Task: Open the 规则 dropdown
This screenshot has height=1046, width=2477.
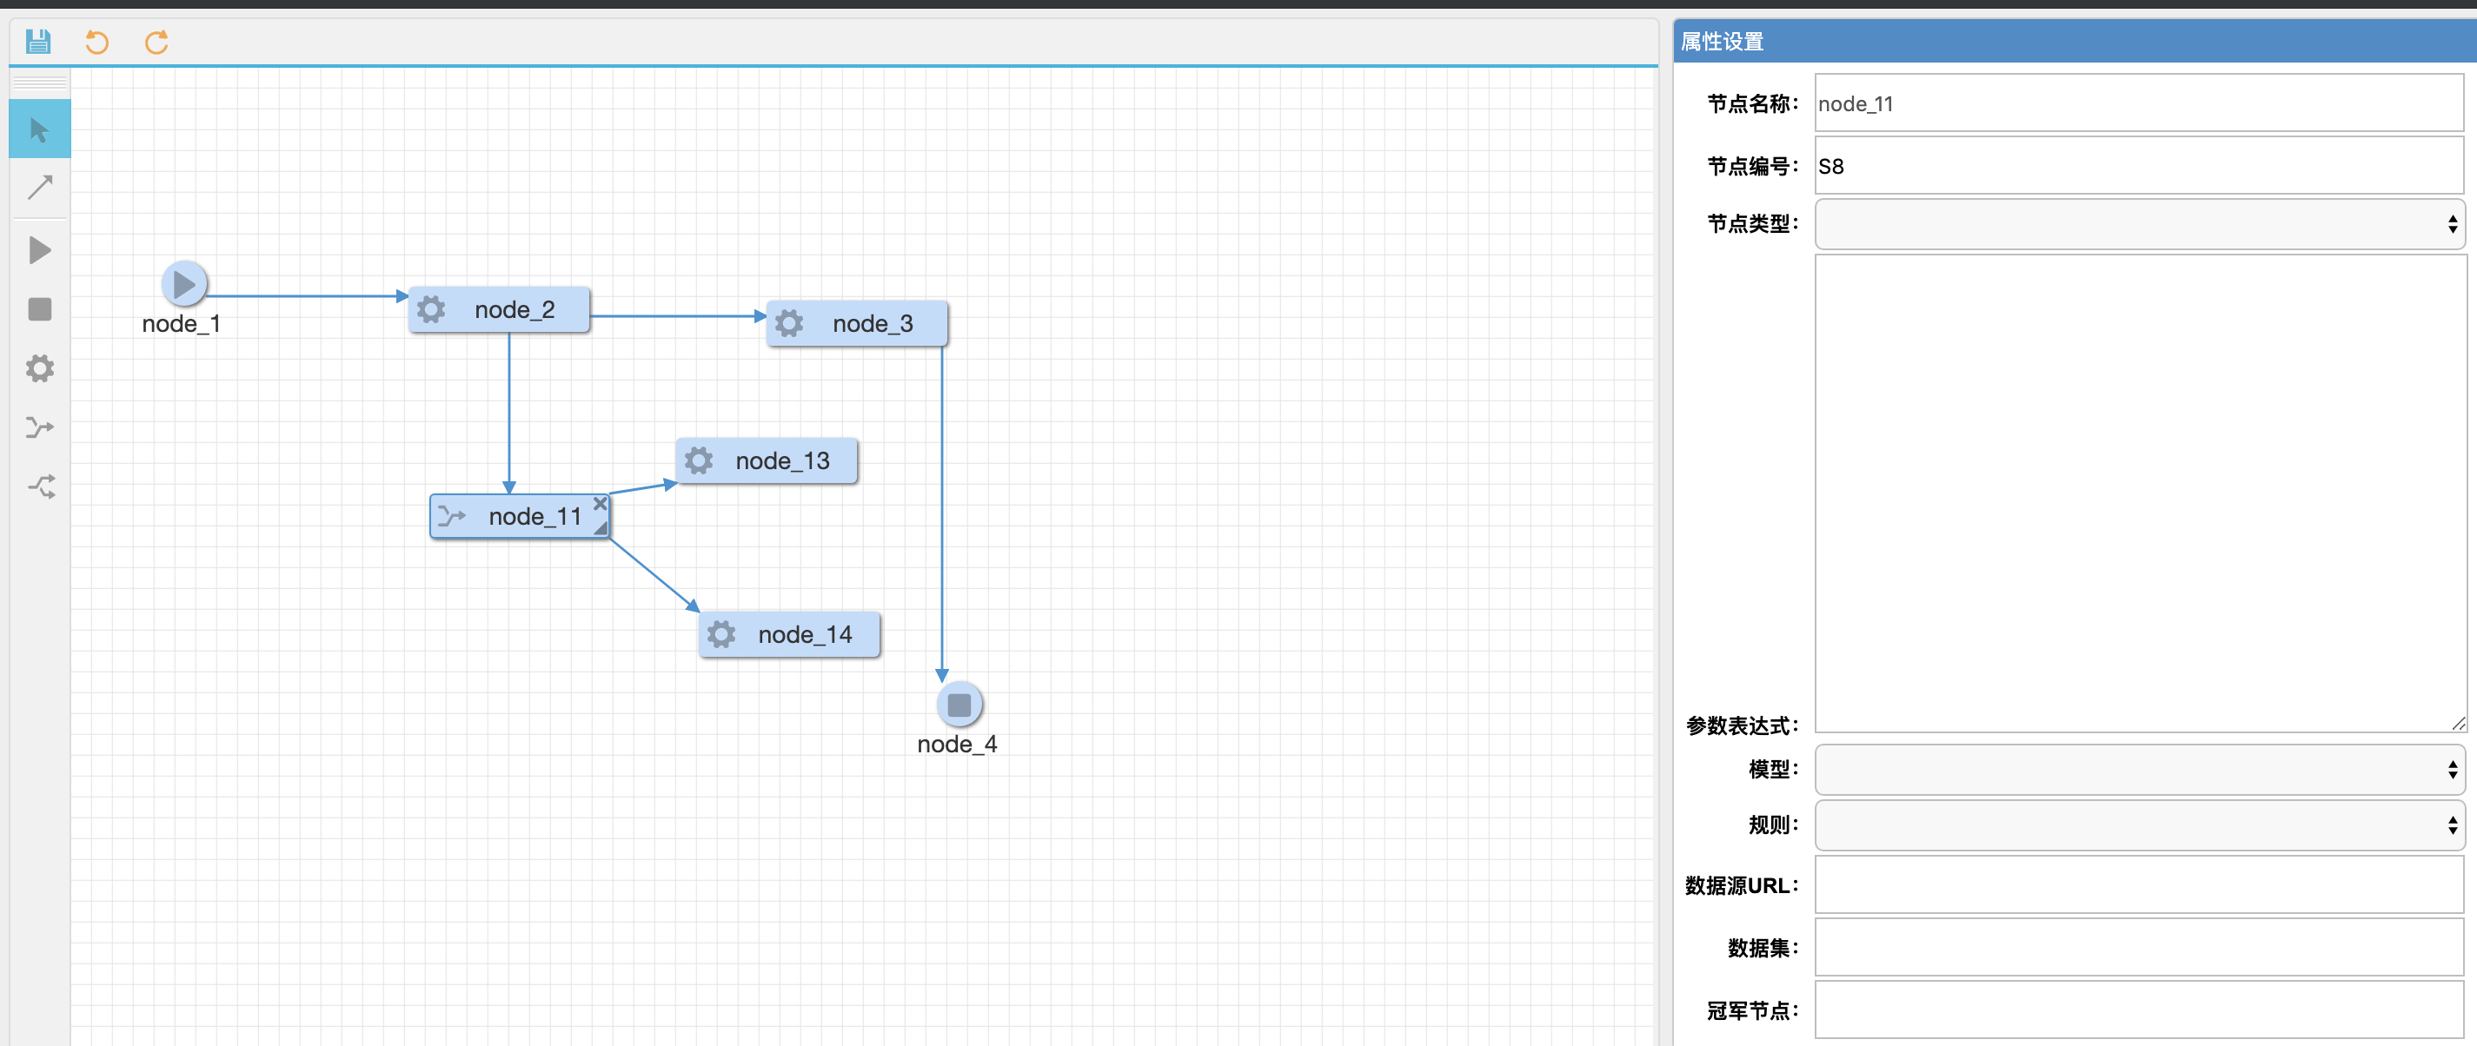Action: [2139, 824]
